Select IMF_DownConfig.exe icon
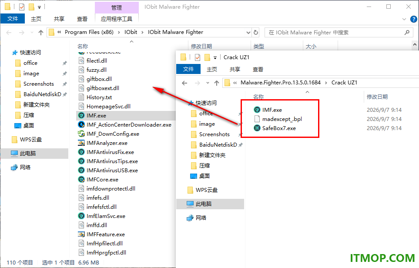Image resolution: width=419 pixels, height=268 pixels. tap(81, 134)
